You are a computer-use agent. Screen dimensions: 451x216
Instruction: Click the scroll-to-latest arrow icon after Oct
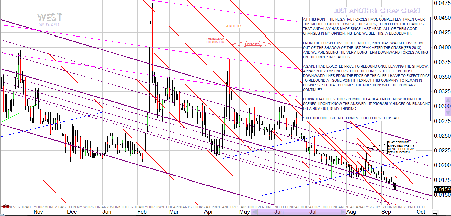coord(435,212)
